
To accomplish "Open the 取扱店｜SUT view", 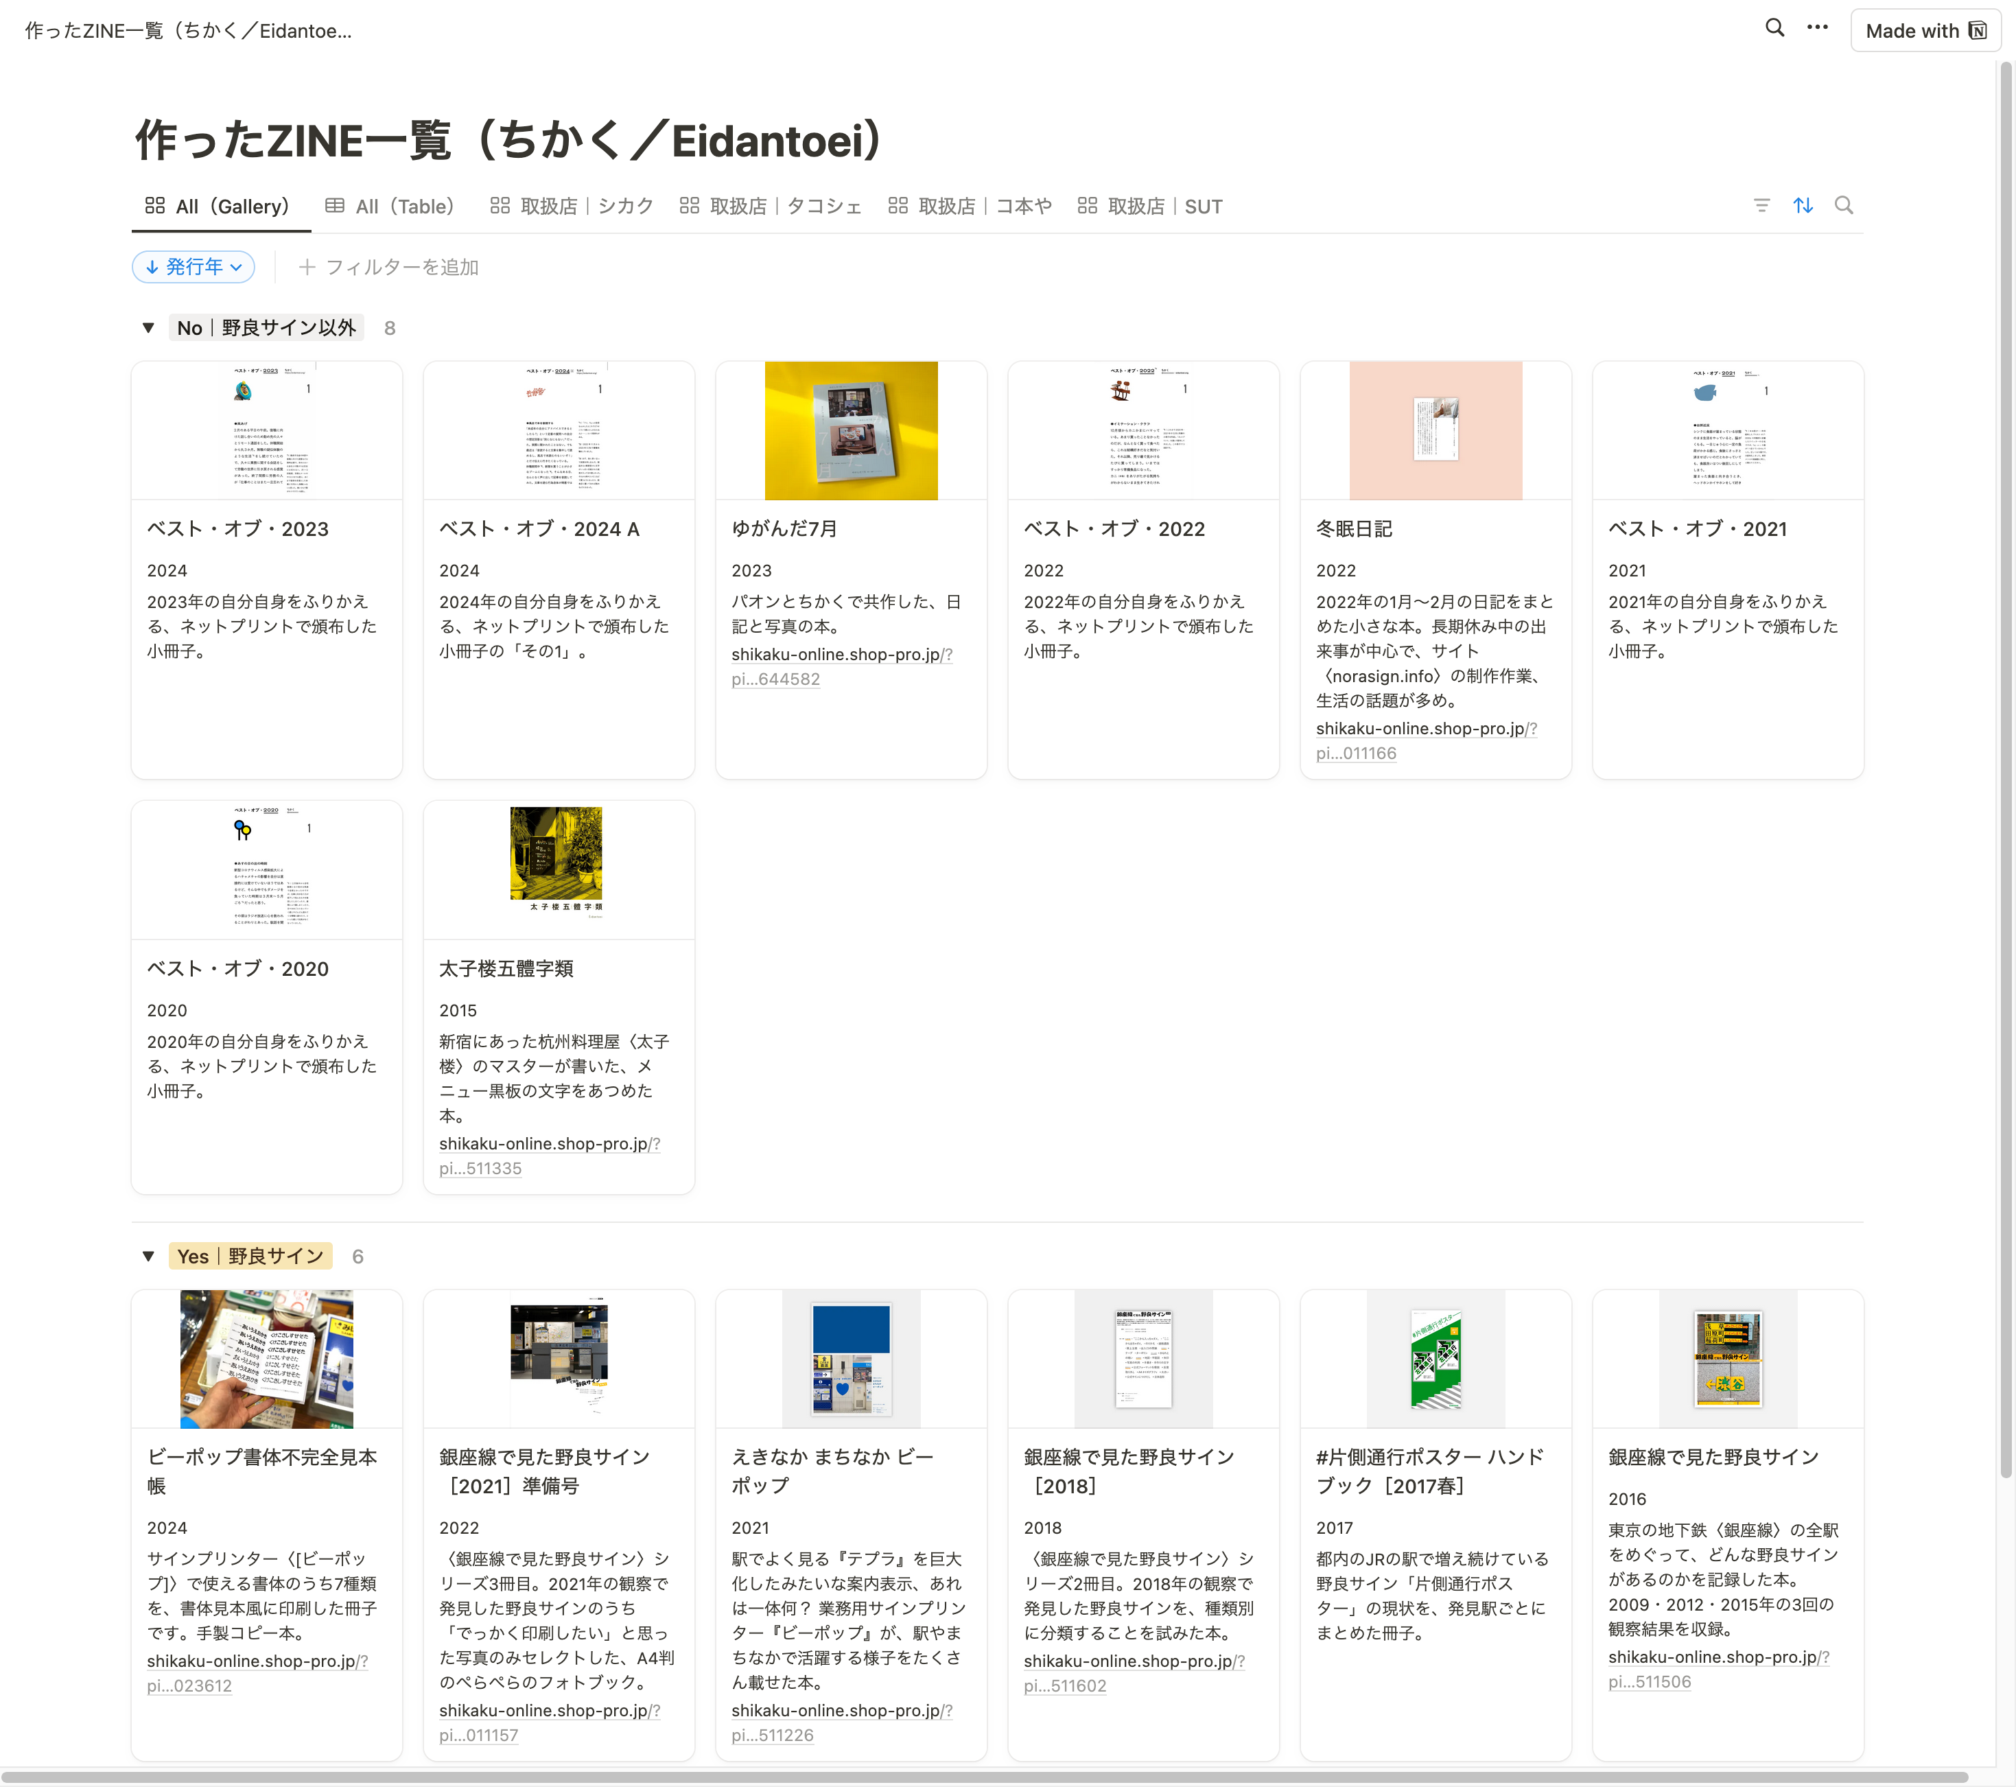I will [x=1150, y=206].
